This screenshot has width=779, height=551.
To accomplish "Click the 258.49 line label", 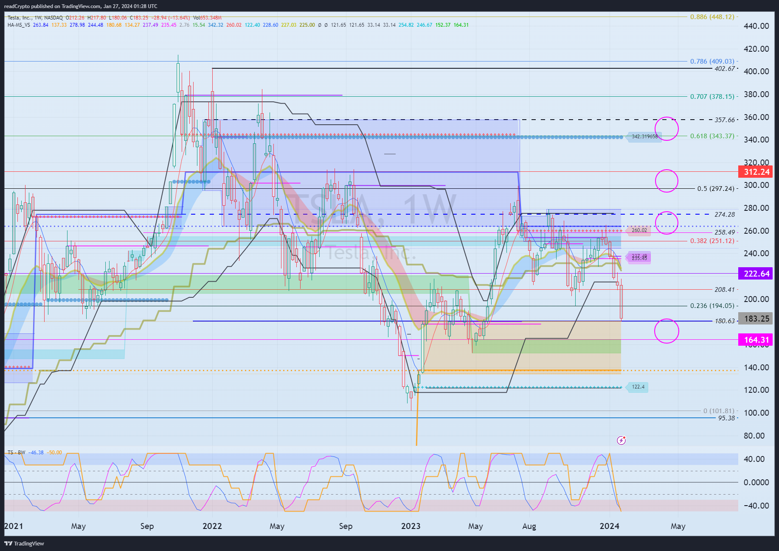I will tap(724, 232).
